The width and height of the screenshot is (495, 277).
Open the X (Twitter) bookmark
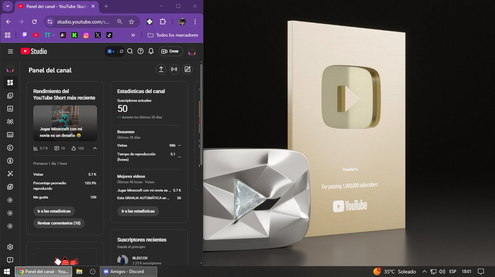97,35
